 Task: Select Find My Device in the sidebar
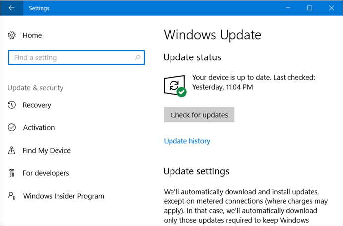click(x=47, y=151)
